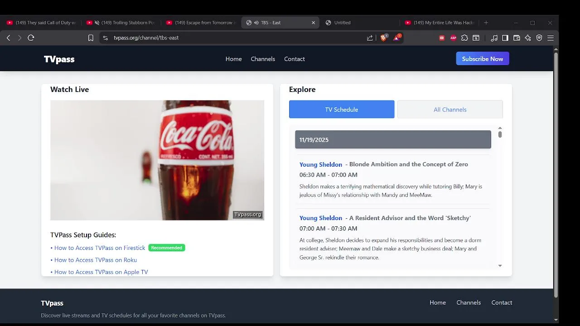
Task: Click the footer TVpass heading
Action: tap(52, 303)
